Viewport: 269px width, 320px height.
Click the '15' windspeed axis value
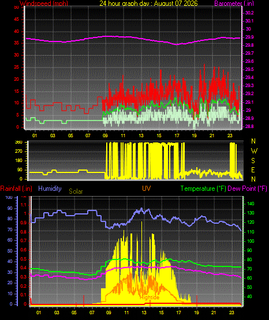(16, 91)
